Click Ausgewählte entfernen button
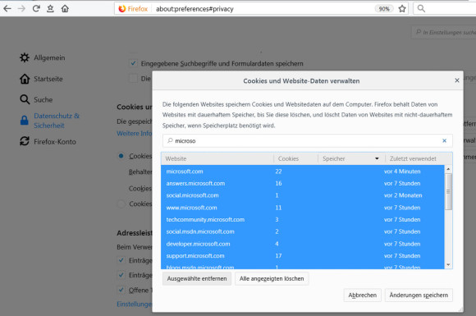This screenshot has height=316, width=476. coord(197,279)
